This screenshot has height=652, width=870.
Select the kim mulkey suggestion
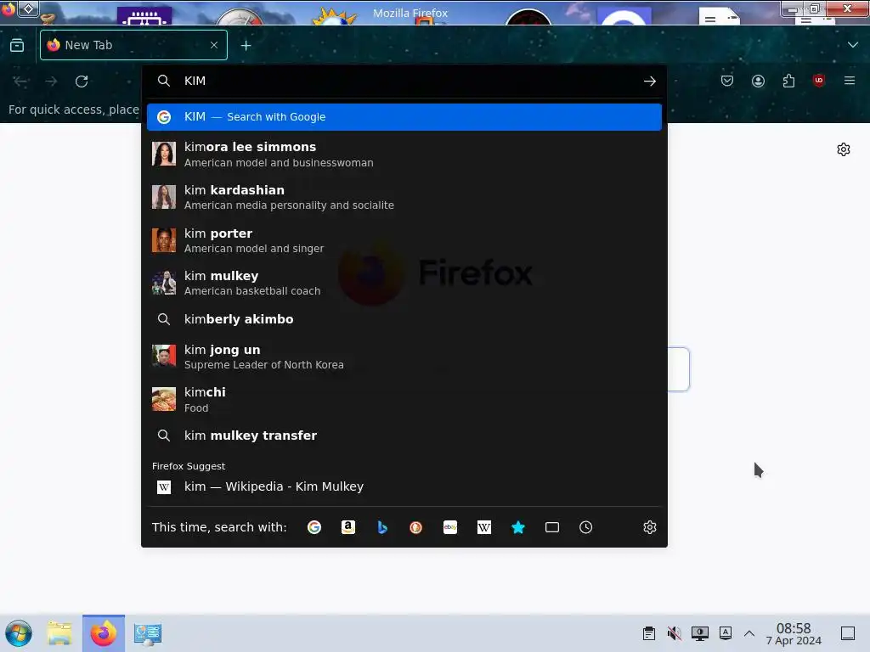pos(404,283)
